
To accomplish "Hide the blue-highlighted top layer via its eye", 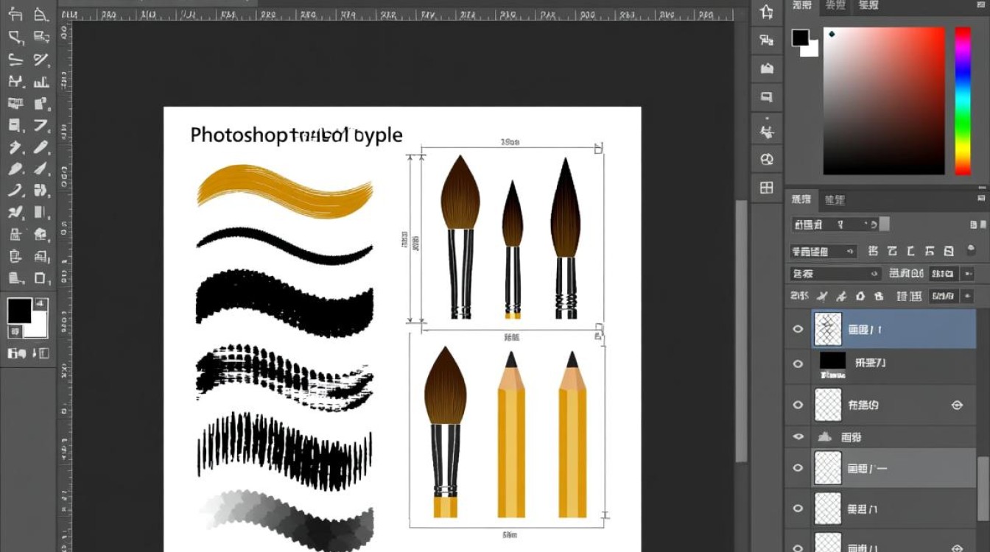I will point(798,329).
